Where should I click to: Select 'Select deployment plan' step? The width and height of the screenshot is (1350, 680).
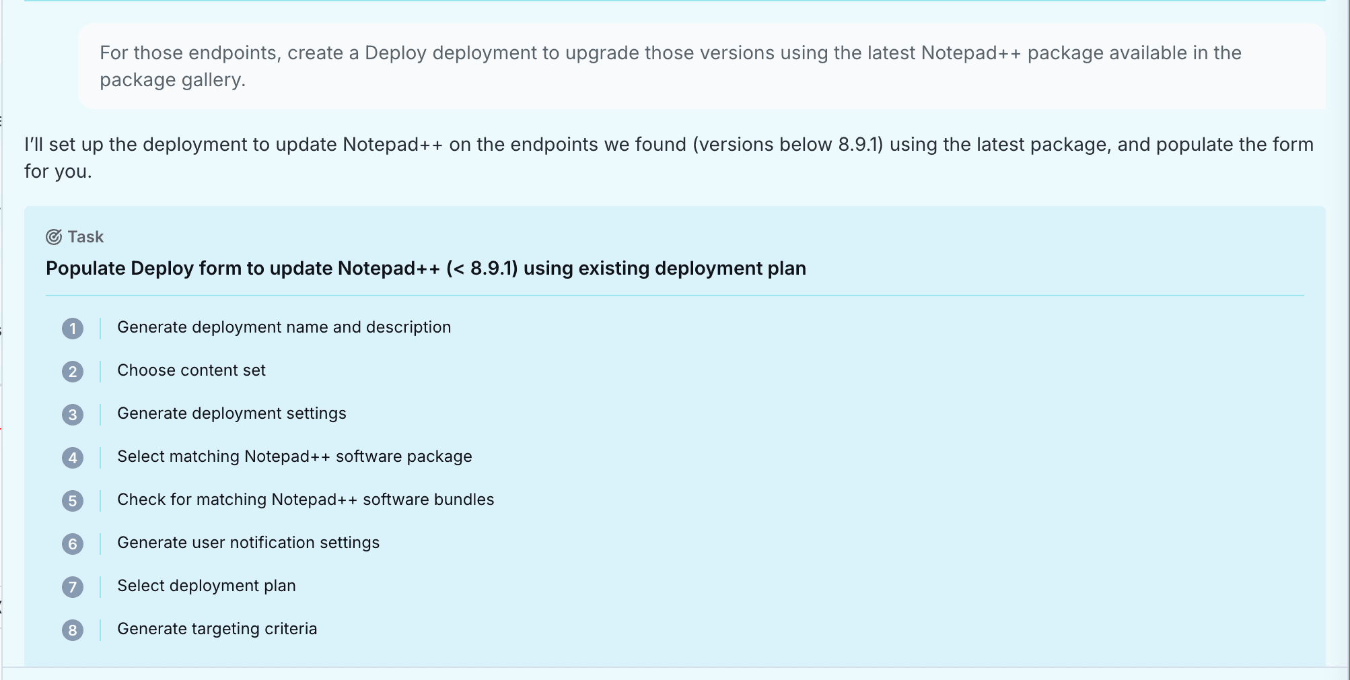[x=207, y=586]
